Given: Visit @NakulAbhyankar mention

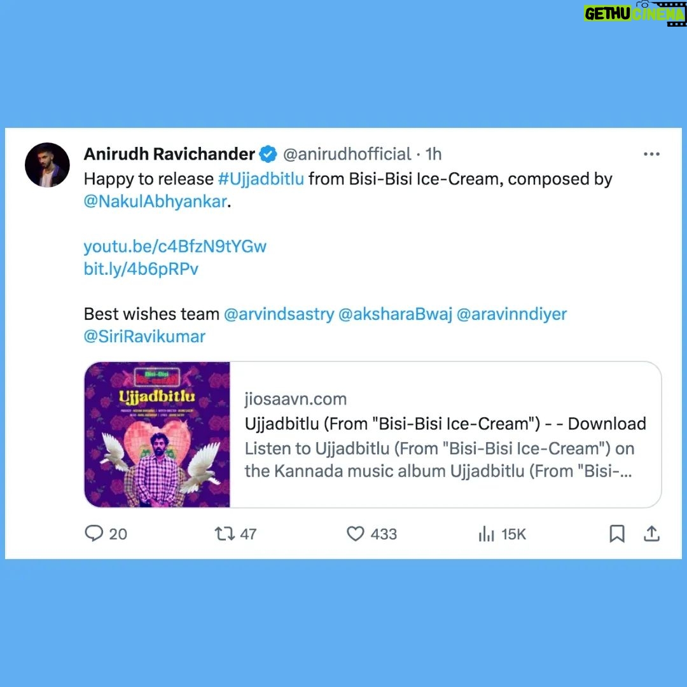Looking at the screenshot, I should point(155,201).
